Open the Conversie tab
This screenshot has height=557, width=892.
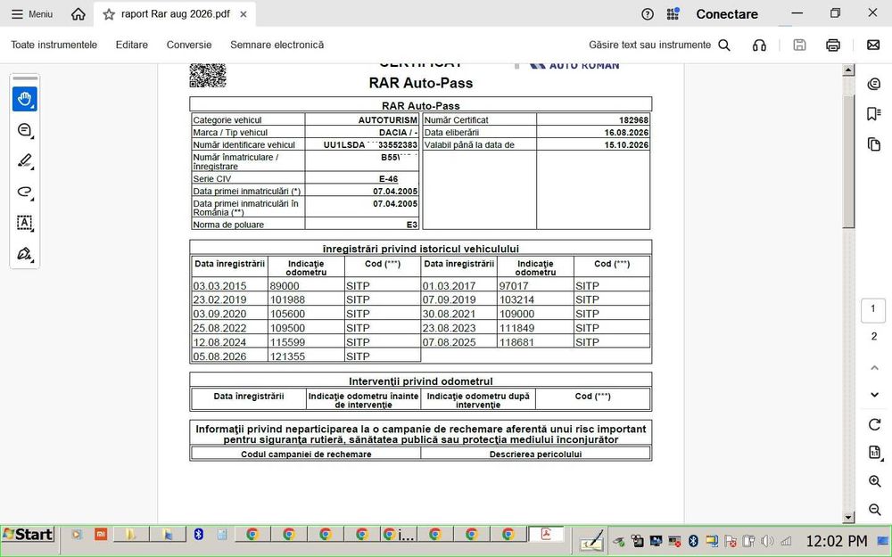coord(189,45)
